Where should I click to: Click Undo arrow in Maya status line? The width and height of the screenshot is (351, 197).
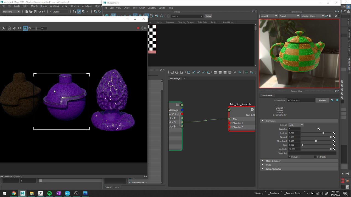click(x=39, y=11)
